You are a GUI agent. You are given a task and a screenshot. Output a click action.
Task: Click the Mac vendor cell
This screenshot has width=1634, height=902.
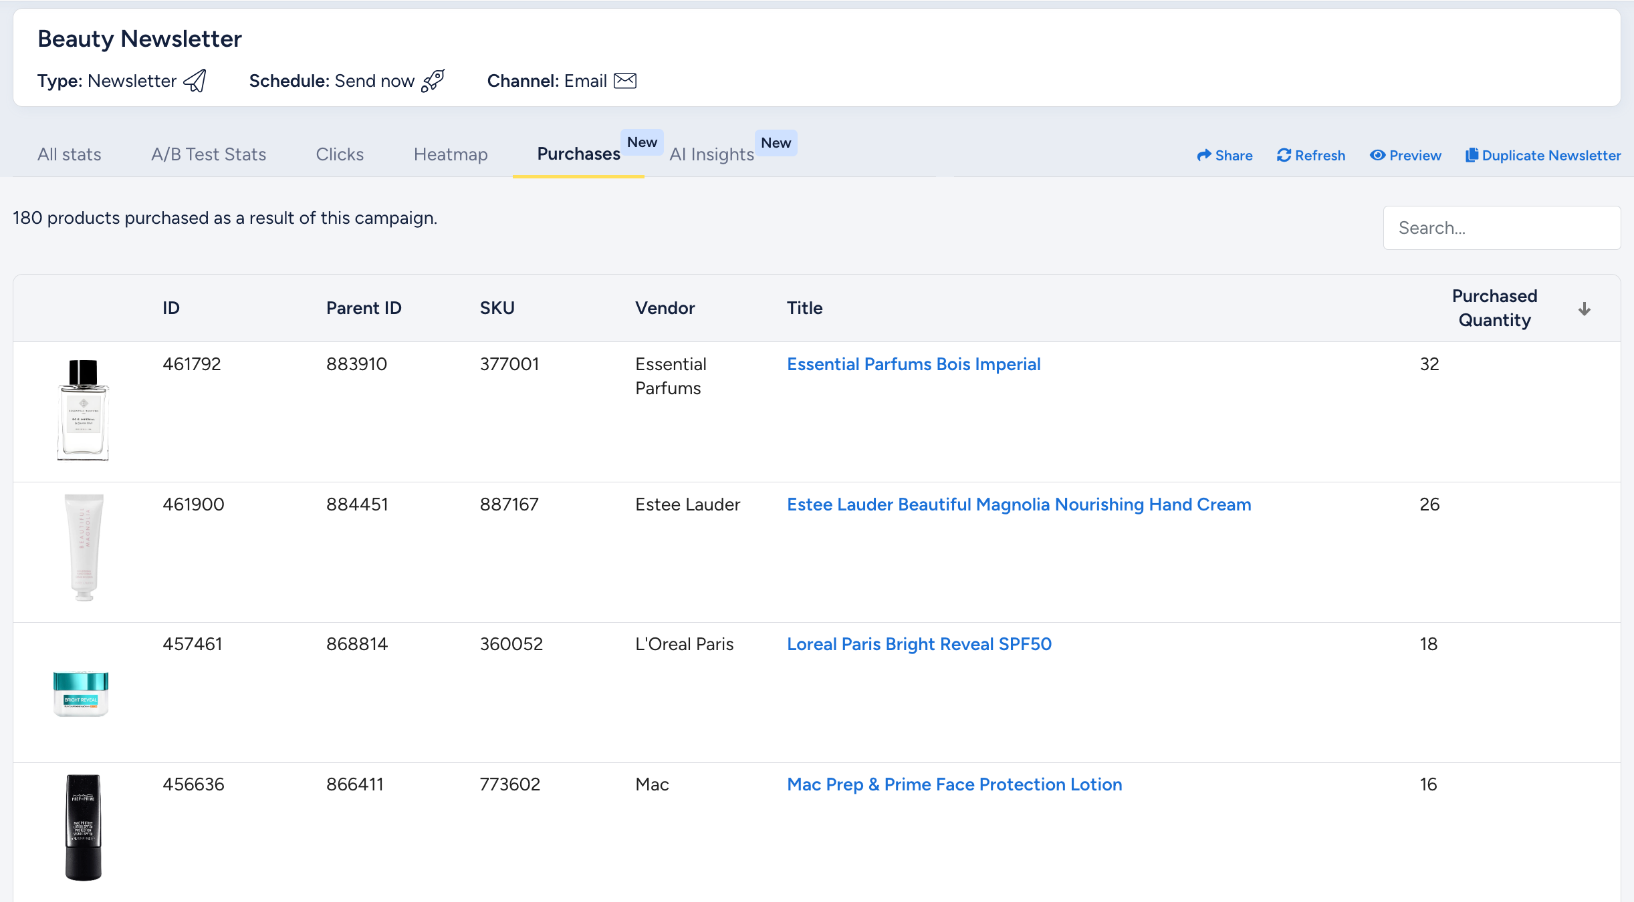coord(652,784)
